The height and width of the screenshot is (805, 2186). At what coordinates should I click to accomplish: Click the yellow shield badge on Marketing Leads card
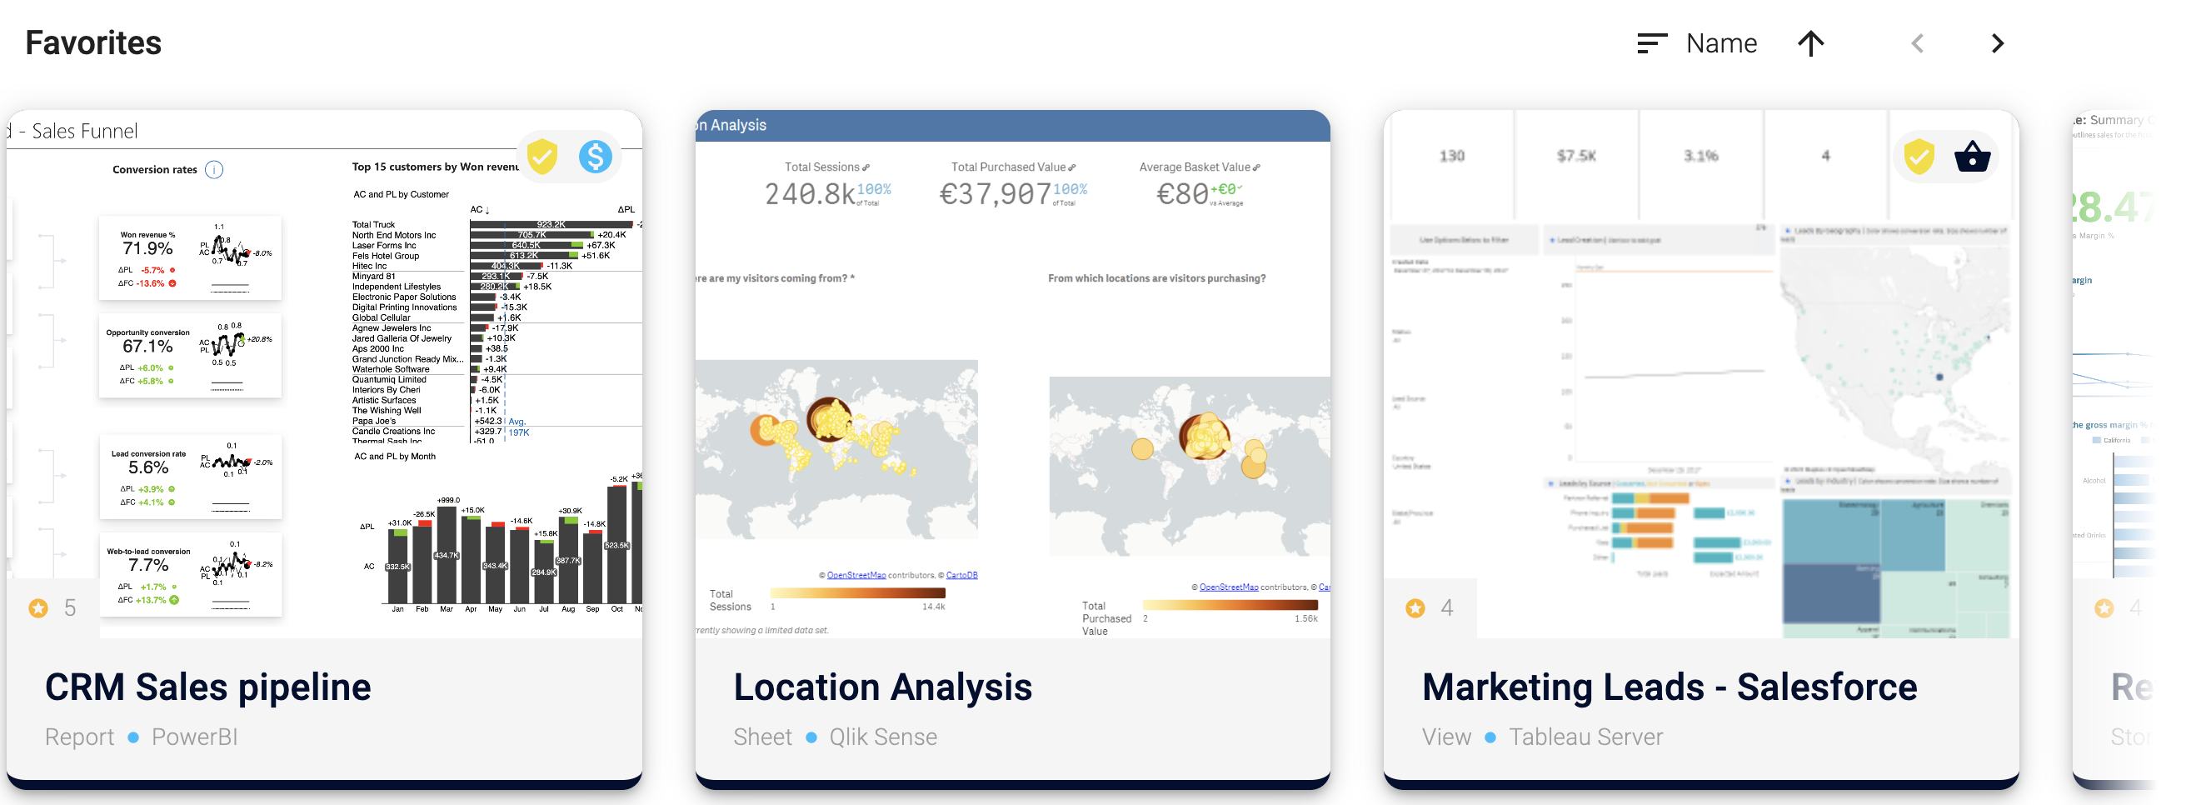[1919, 157]
